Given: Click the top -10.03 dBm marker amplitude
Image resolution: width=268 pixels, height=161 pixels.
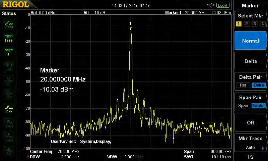Looking at the screenshot, I should point(220,13).
